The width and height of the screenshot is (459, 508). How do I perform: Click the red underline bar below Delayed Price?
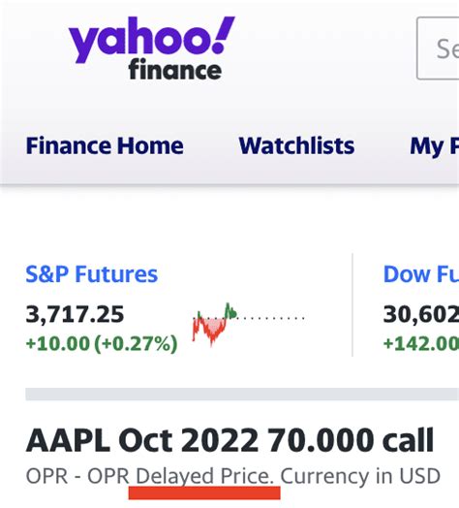tap(204, 492)
